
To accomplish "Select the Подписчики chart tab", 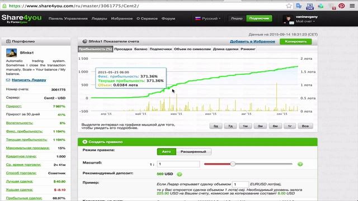I will pyautogui.click(x=161, y=49).
